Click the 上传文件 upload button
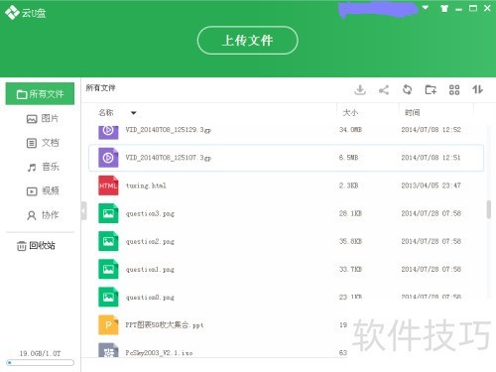 tap(247, 41)
